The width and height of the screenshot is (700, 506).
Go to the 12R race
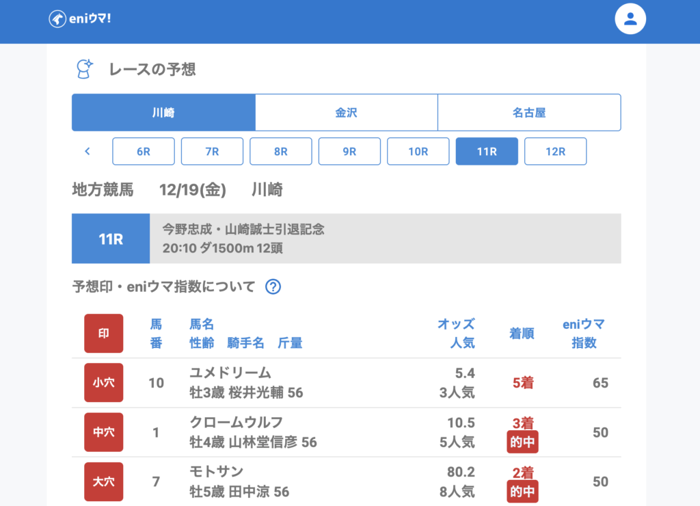555,152
